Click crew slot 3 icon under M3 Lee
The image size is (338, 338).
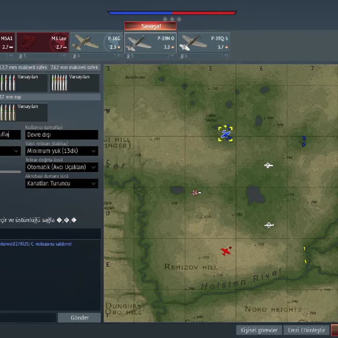coord(21,56)
